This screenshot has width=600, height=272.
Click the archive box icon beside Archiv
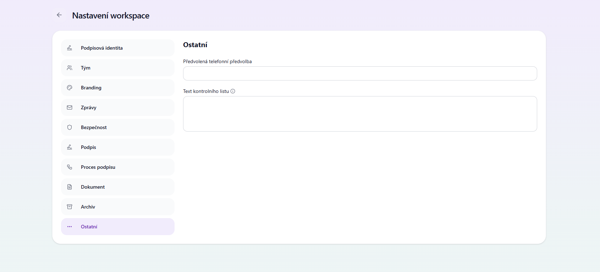tap(70, 207)
